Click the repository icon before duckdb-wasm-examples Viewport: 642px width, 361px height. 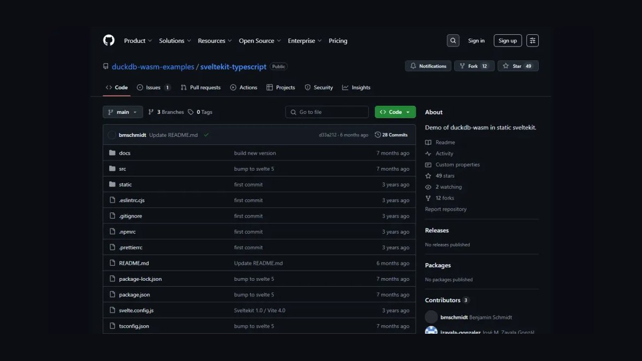105,67
